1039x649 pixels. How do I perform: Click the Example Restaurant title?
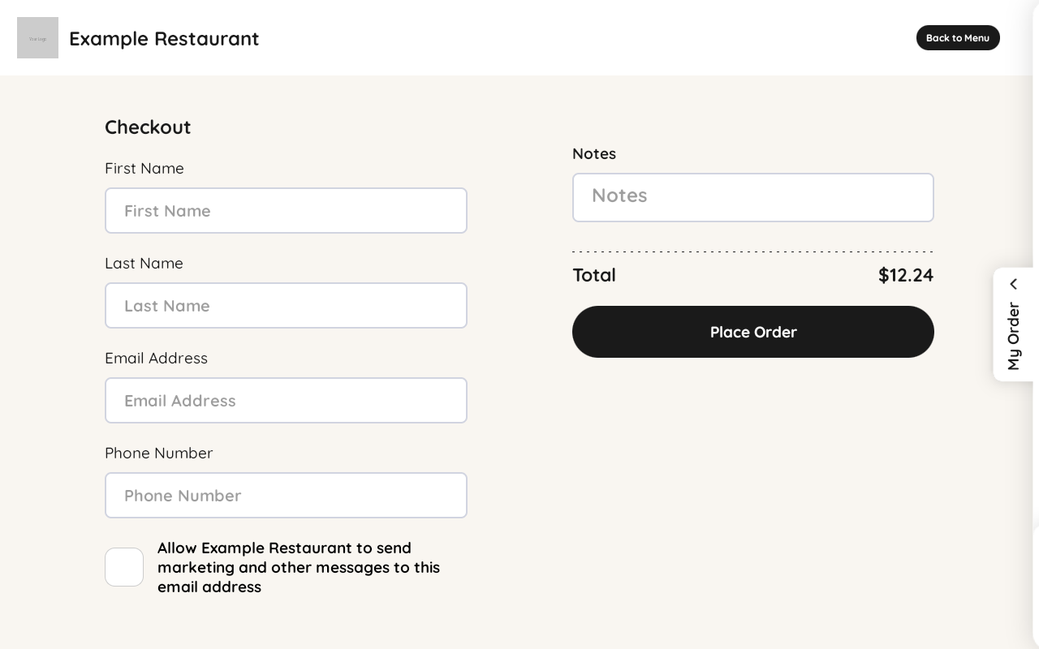coord(164,38)
